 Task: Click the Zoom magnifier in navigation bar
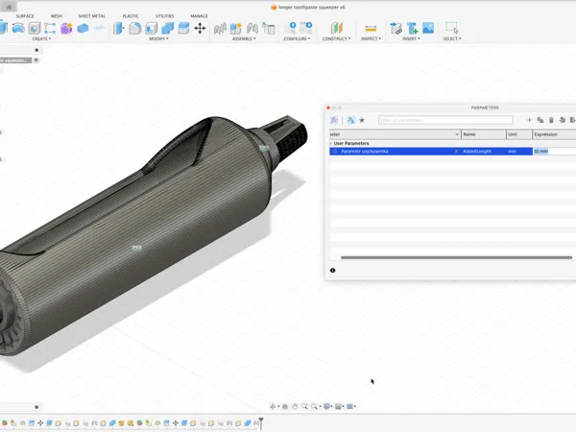coord(304,406)
